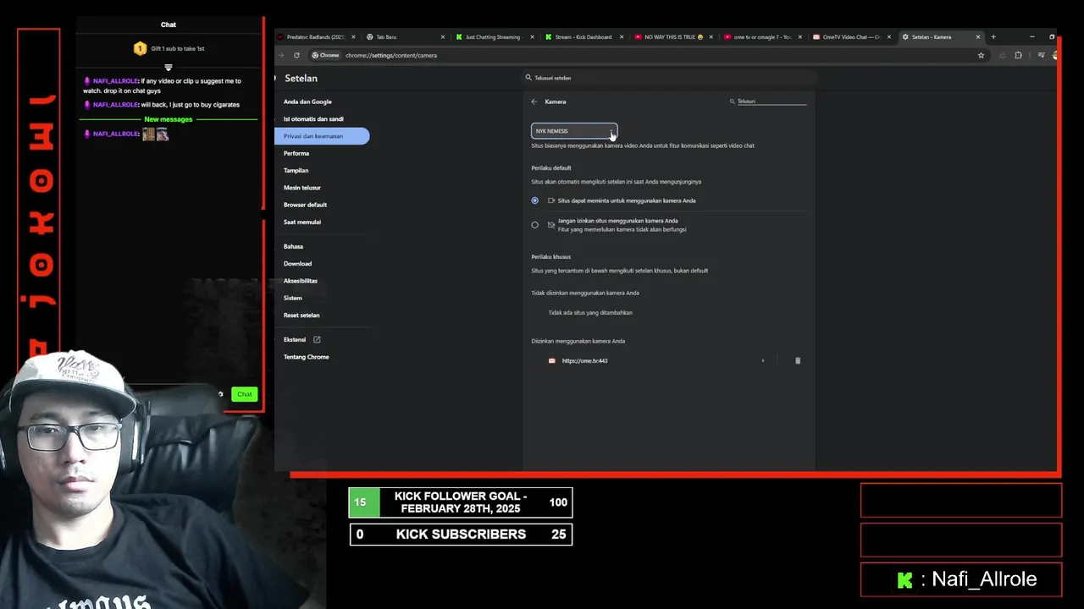Click the ome.tv site favicon

click(552, 361)
